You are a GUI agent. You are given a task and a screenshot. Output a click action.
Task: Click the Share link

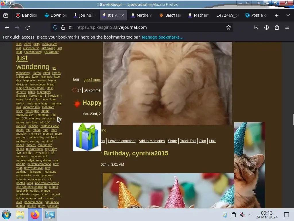[172, 141]
